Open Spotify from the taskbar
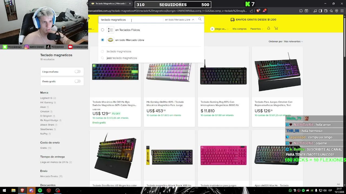The height and width of the screenshot is (194, 346). pos(40,190)
